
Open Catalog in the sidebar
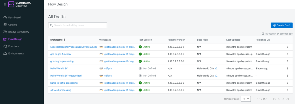[x=11, y=25]
